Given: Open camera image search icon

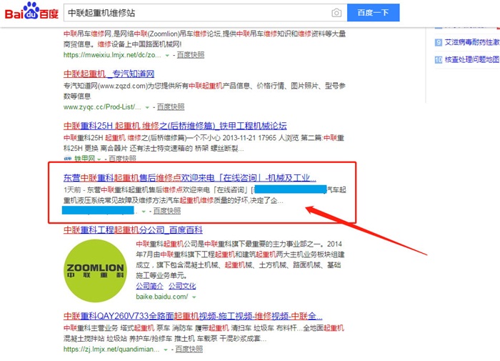Looking at the screenshot, I should tap(336, 13).
